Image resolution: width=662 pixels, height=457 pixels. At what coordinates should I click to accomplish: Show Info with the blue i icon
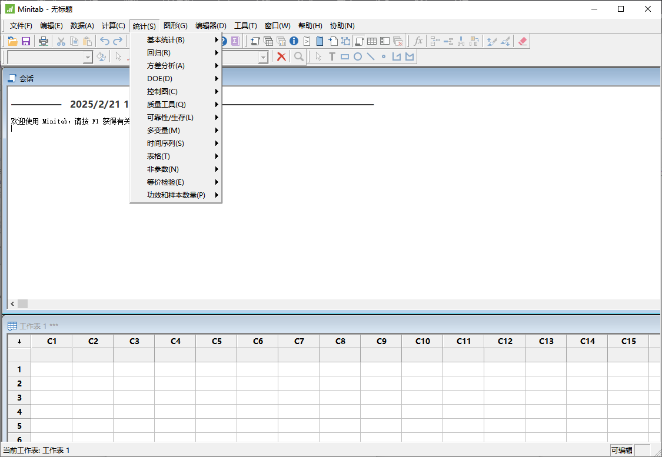294,41
